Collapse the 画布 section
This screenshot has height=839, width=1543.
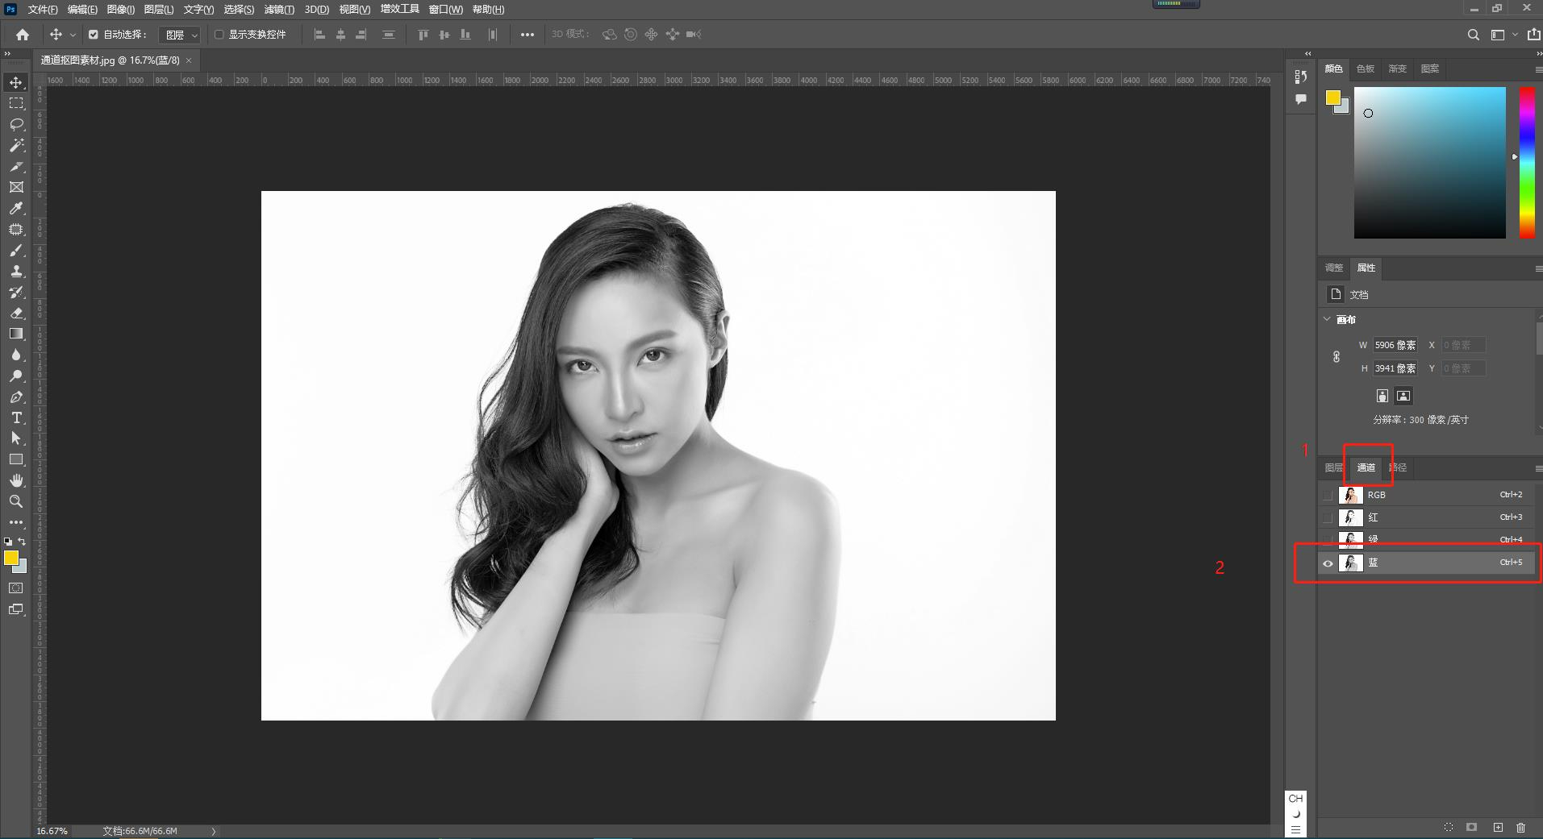1328,319
